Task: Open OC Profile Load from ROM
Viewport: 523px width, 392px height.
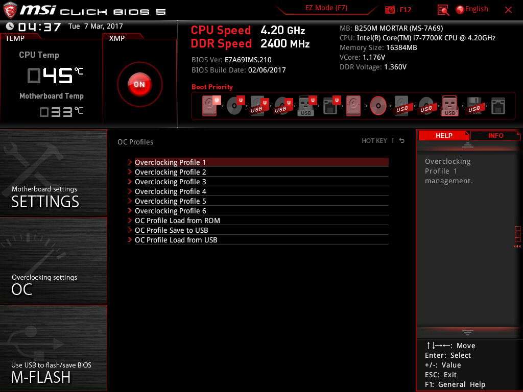Action: coord(177,220)
